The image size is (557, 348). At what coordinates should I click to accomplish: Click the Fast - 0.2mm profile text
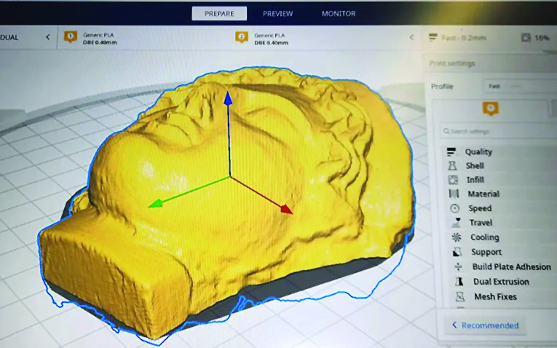(x=464, y=38)
